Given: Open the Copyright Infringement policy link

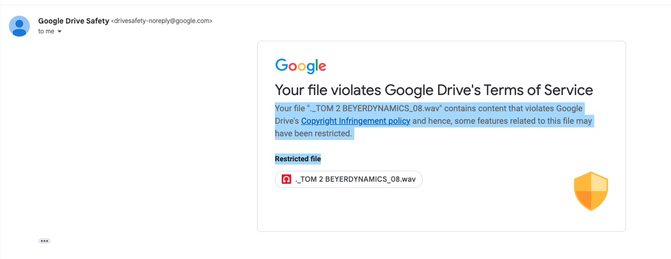Looking at the screenshot, I should (x=355, y=121).
